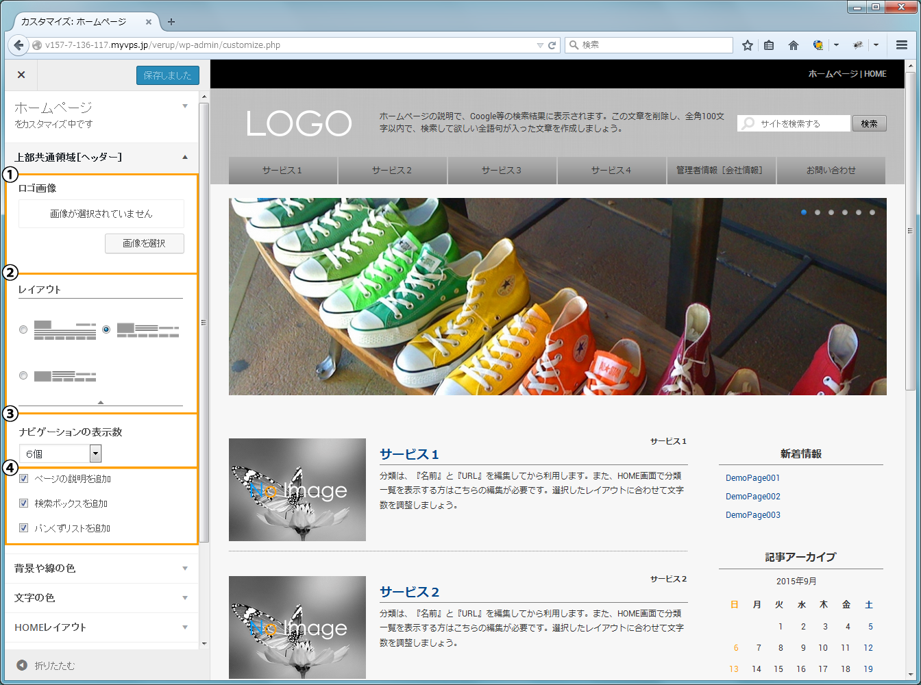Click the magnifier icon in browser search
The height and width of the screenshot is (685, 921).
coord(574,45)
